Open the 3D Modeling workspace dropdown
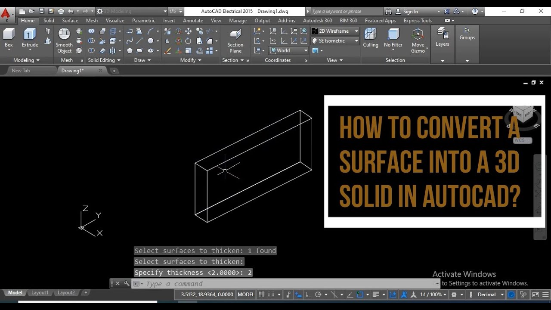Viewport: 551px width, 310px height. tap(131, 11)
